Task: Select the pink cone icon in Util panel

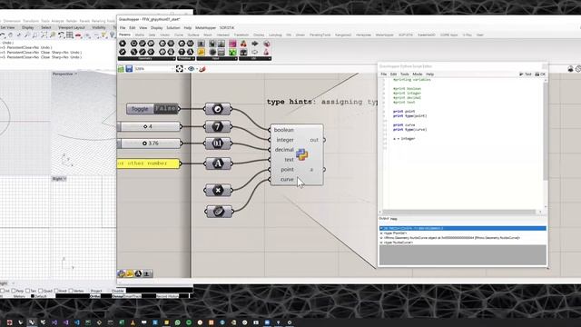Action: point(266,53)
